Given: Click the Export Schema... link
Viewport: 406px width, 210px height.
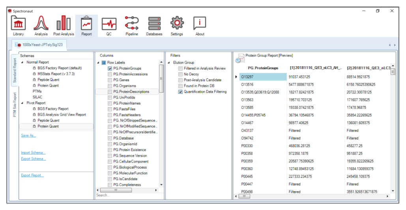Looking at the screenshot, I should [34, 159].
